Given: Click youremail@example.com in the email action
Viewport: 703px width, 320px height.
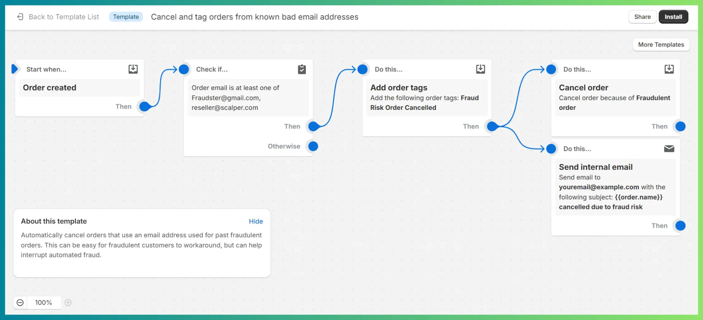Looking at the screenshot, I should (599, 187).
